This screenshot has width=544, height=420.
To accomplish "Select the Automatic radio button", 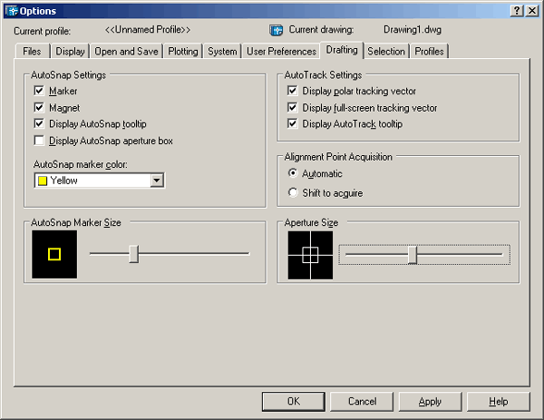I will pyautogui.click(x=293, y=173).
